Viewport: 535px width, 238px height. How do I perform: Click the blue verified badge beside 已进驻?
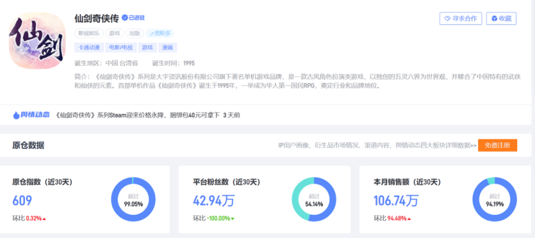[x=125, y=18]
